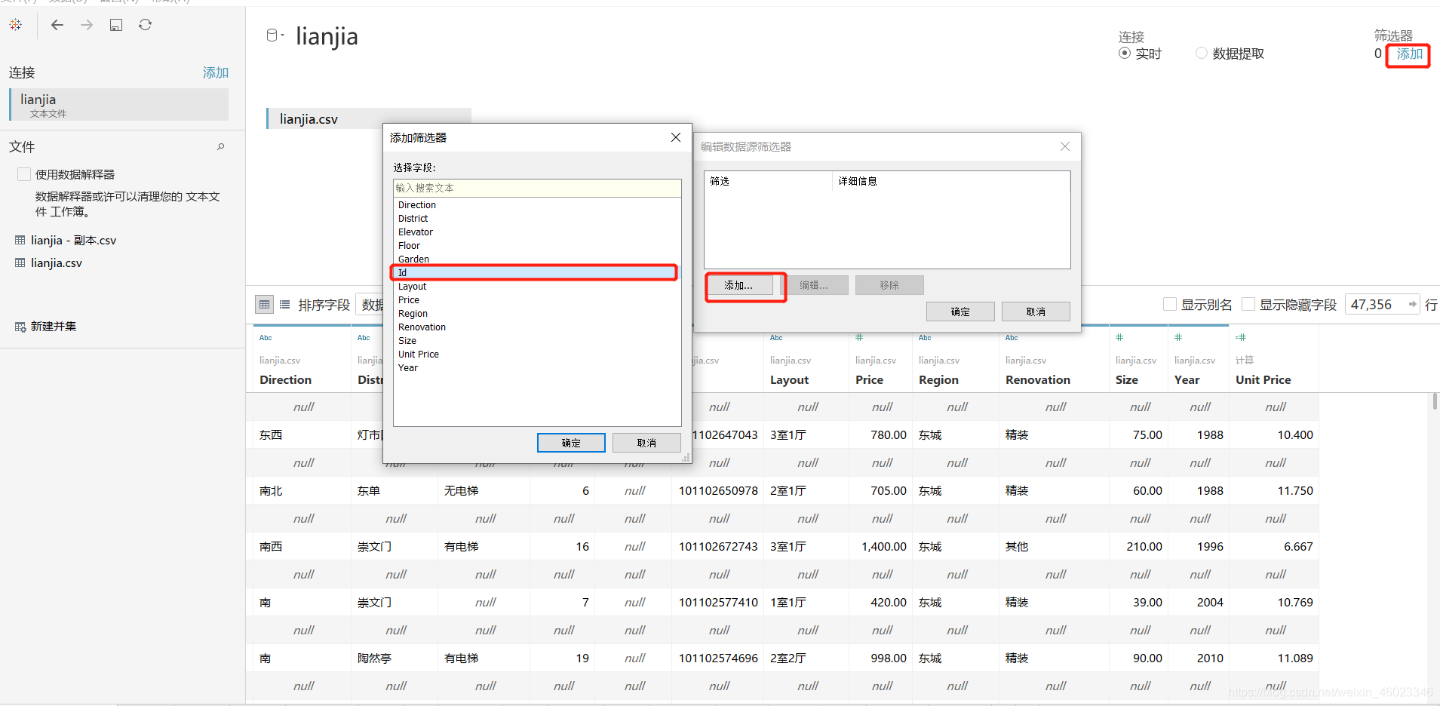This screenshot has width=1440, height=706.
Task: Click the Renovation column header
Action: click(1037, 379)
